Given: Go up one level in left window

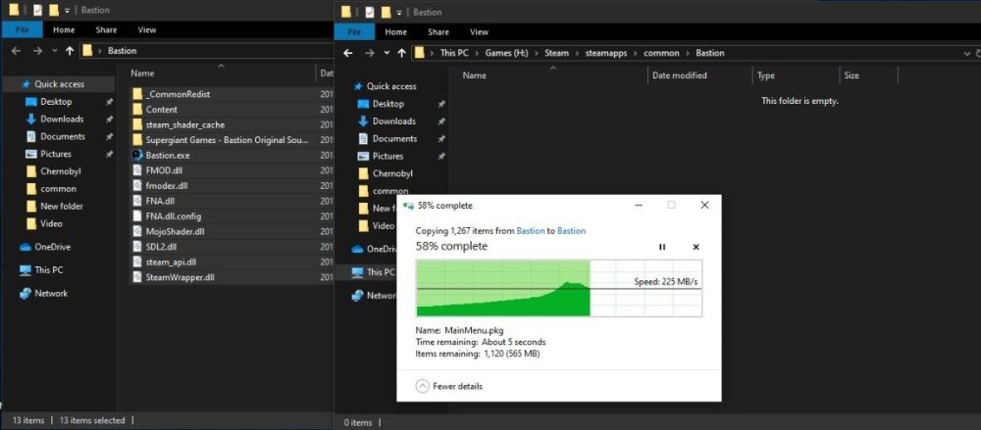Looking at the screenshot, I should click(x=69, y=50).
